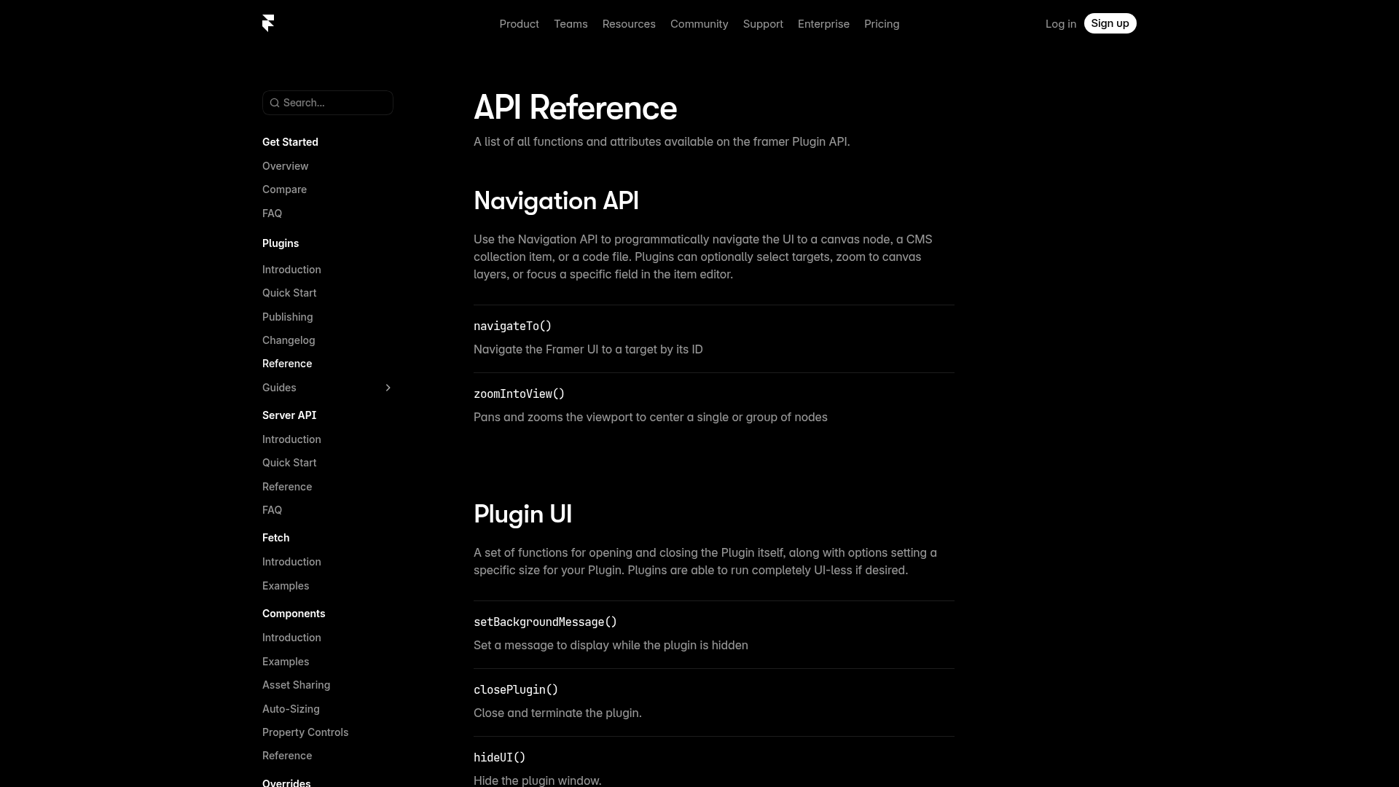Image resolution: width=1399 pixels, height=787 pixels.
Task: Open FAQ under Get Started
Action: (272, 214)
